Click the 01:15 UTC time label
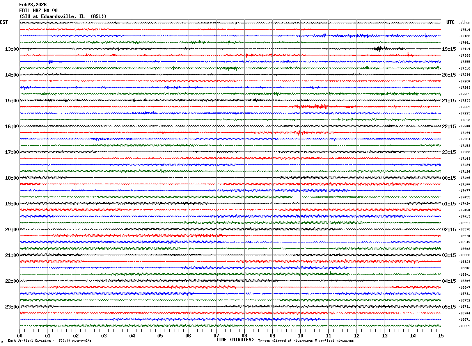The height and width of the screenshot is (346, 472). tap(449, 204)
